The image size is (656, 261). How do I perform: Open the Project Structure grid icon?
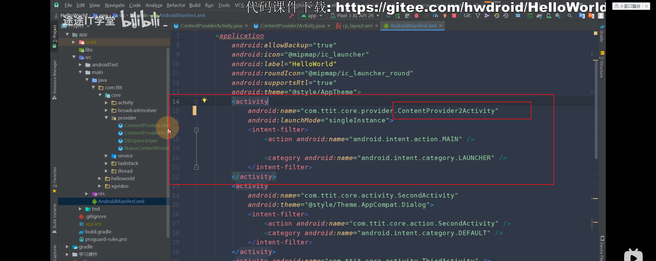(518, 16)
